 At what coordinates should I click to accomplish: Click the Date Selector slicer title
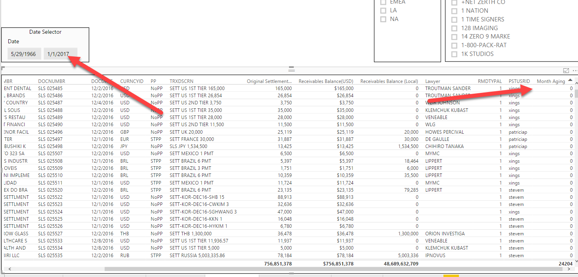[45, 32]
